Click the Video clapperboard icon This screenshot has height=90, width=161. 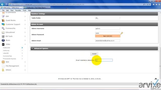click(x=3, y=44)
